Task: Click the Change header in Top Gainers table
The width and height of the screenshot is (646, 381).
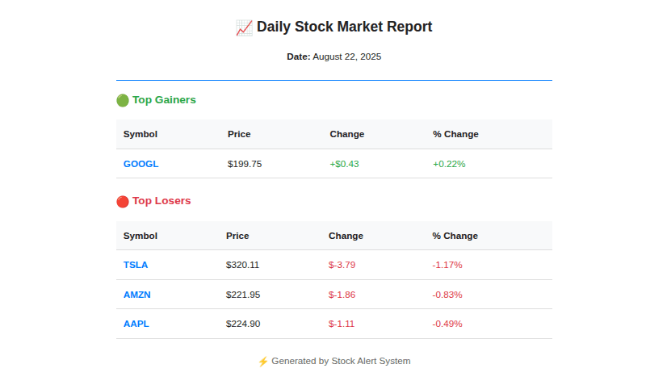Action: point(347,134)
